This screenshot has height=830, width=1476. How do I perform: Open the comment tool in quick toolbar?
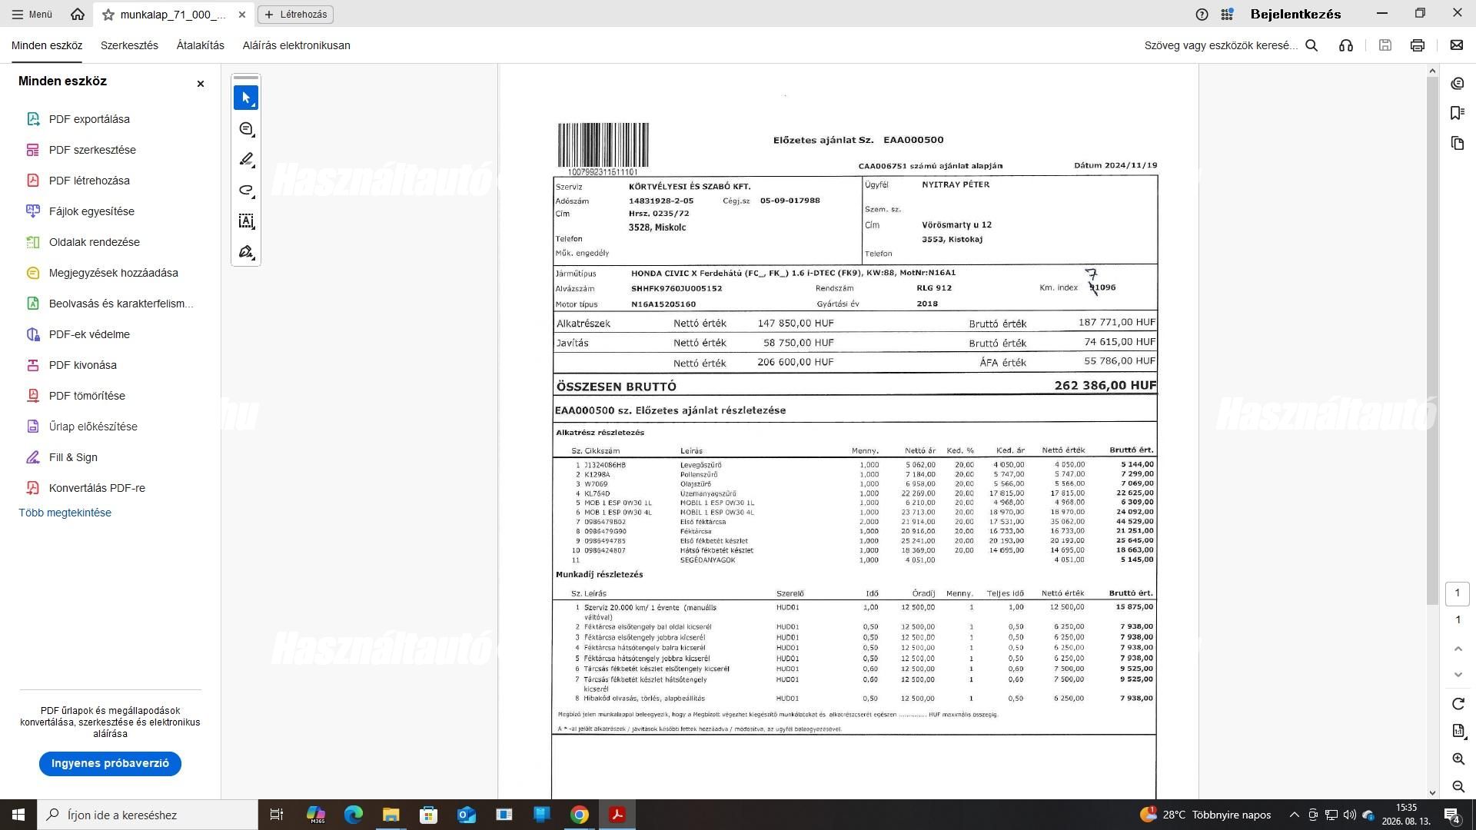pos(246,129)
